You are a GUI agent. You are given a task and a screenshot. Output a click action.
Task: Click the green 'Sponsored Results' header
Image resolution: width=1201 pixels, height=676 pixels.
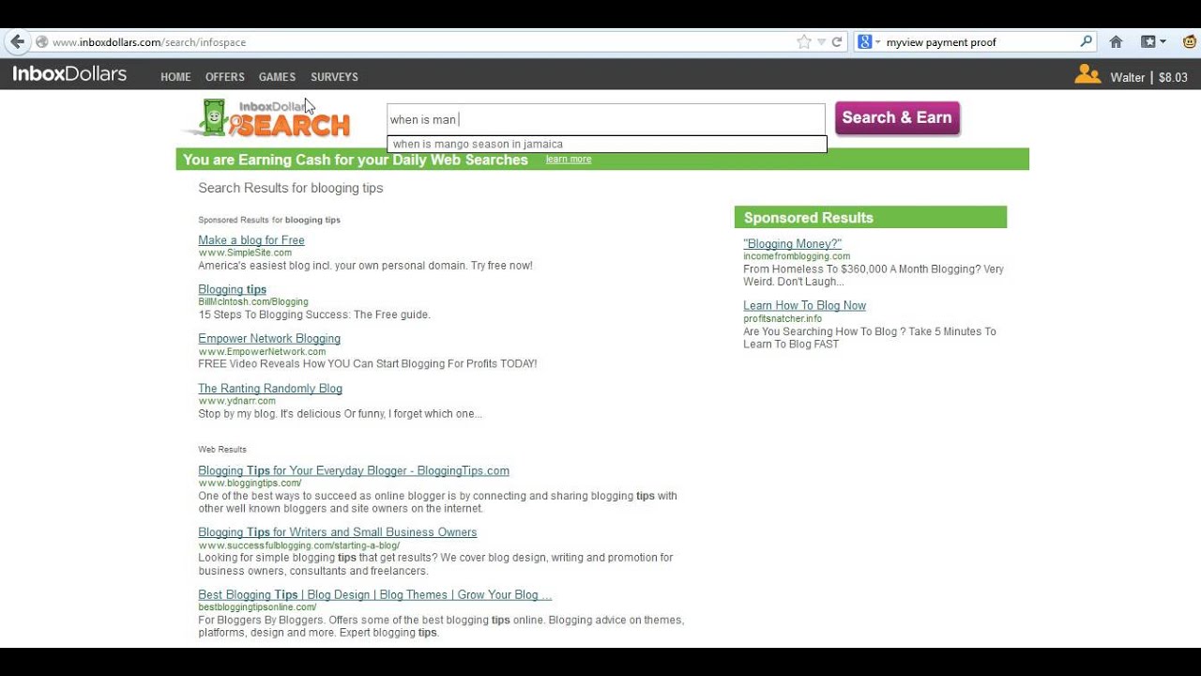tap(870, 218)
